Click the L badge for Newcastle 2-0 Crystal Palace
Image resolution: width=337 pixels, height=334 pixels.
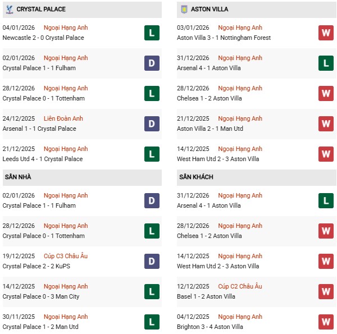tap(151, 33)
